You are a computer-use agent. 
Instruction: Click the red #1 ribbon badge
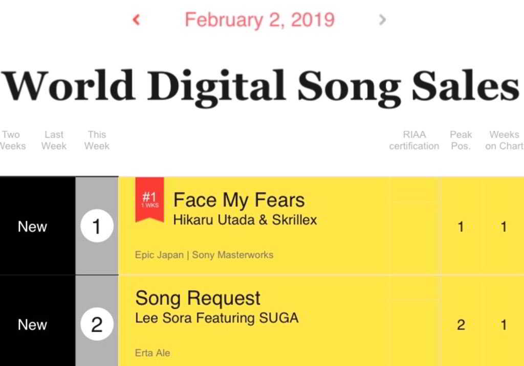coord(149,199)
